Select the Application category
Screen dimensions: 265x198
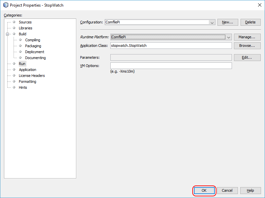(x=27, y=70)
